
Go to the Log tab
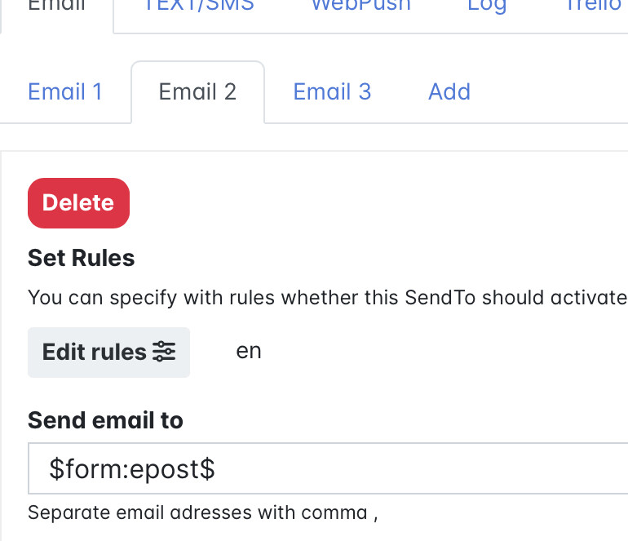pos(487,7)
